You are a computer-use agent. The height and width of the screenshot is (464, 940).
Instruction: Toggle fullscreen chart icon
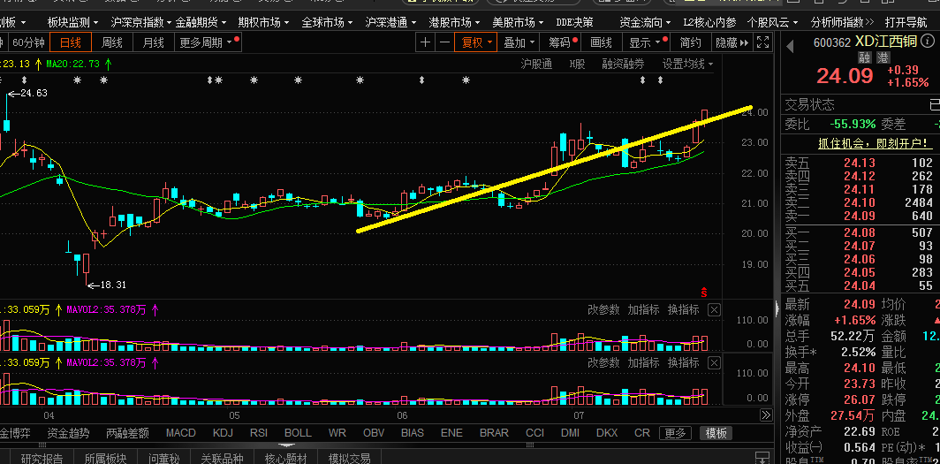tap(762, 42)
